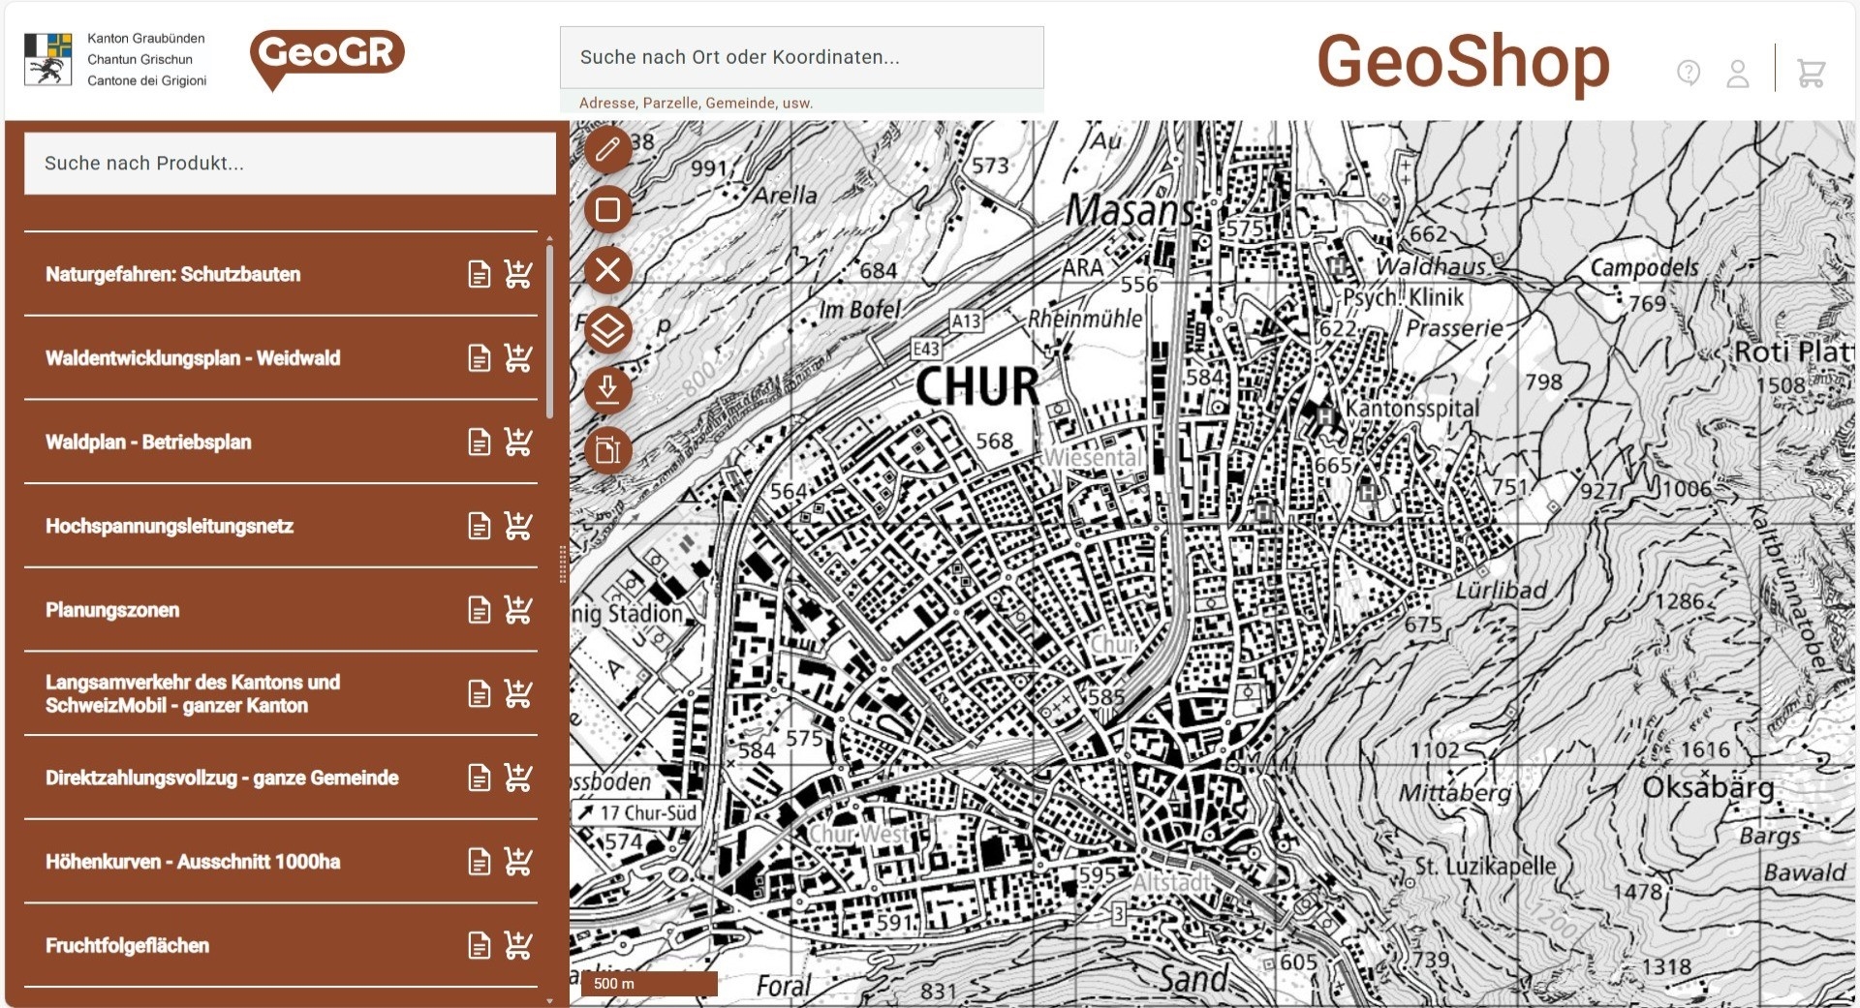The image size is (1860, 1008).
Task: Select the pencil drawing tool on the map
Action: 607,149
